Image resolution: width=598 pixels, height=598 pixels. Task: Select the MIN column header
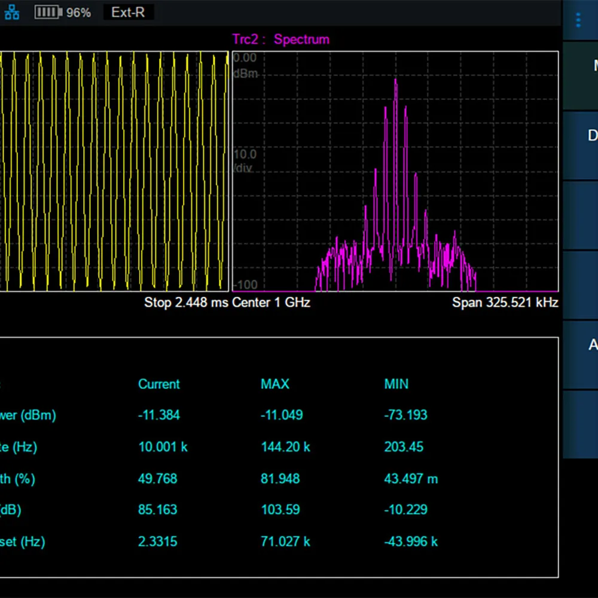point(396,384)
